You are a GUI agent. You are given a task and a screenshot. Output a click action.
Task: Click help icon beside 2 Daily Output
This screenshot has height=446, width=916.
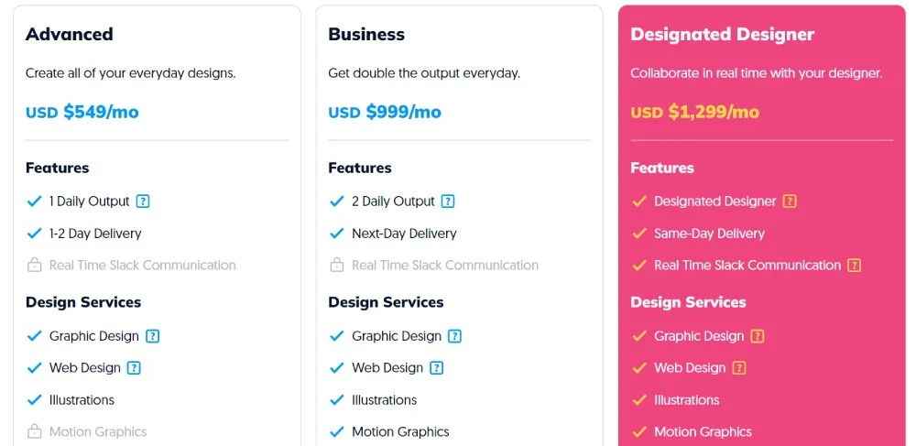pos(448,201)
